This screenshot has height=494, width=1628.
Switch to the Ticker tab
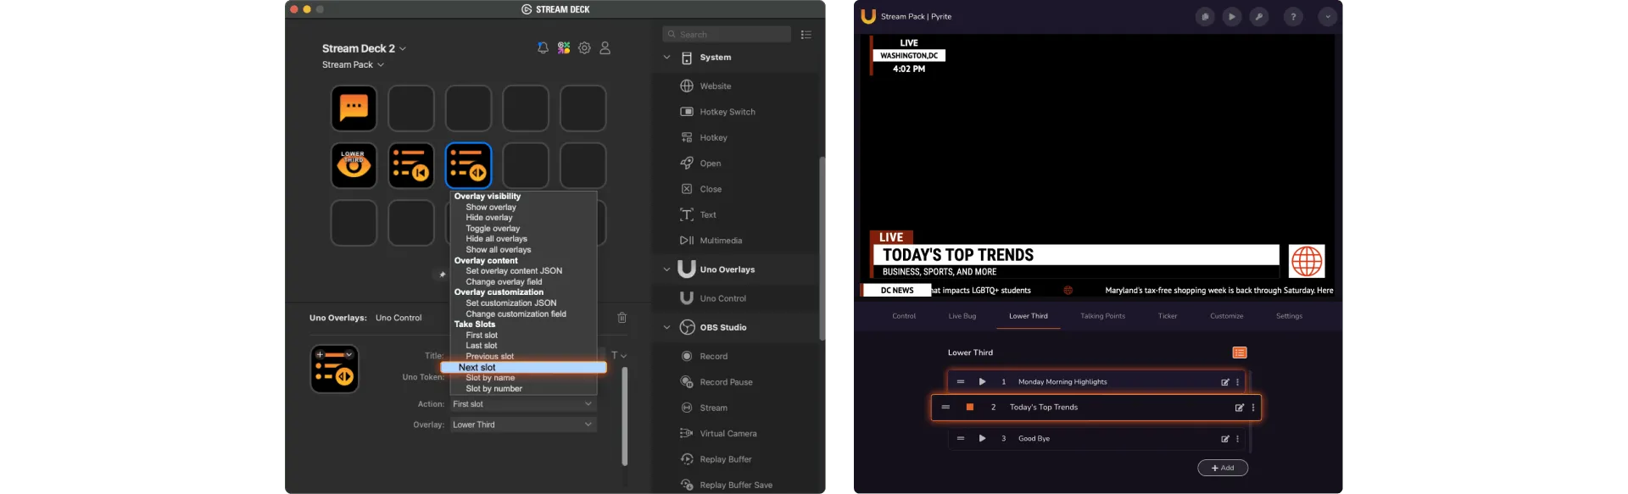[x=1168, y=316]
